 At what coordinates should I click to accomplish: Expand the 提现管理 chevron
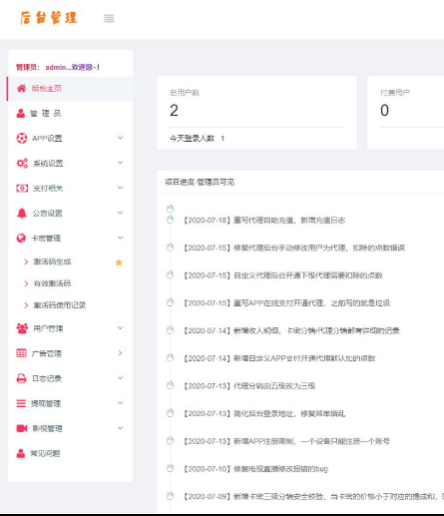pos(121,403)
